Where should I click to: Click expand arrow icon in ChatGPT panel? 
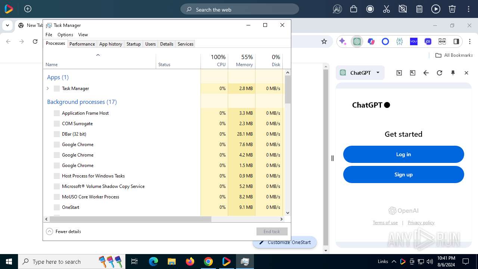tap(413, 73)
